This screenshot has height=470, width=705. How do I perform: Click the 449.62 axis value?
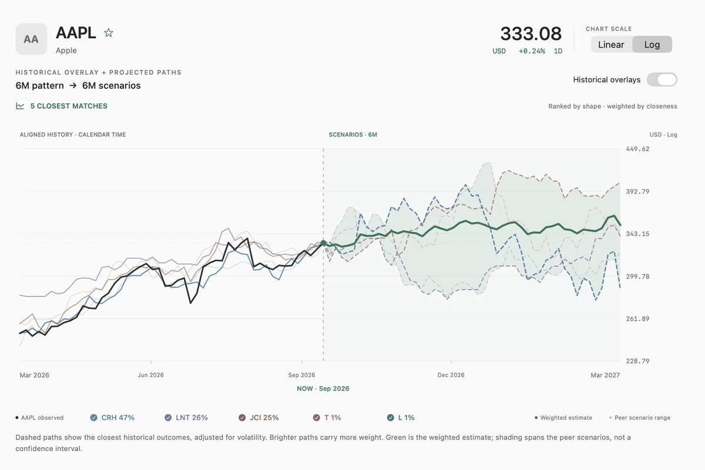click(x=638, y=149)
